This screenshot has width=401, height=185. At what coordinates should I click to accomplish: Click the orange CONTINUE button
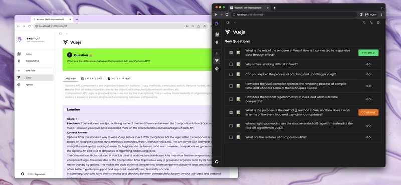pyautogui.click(x=368, y=112)
